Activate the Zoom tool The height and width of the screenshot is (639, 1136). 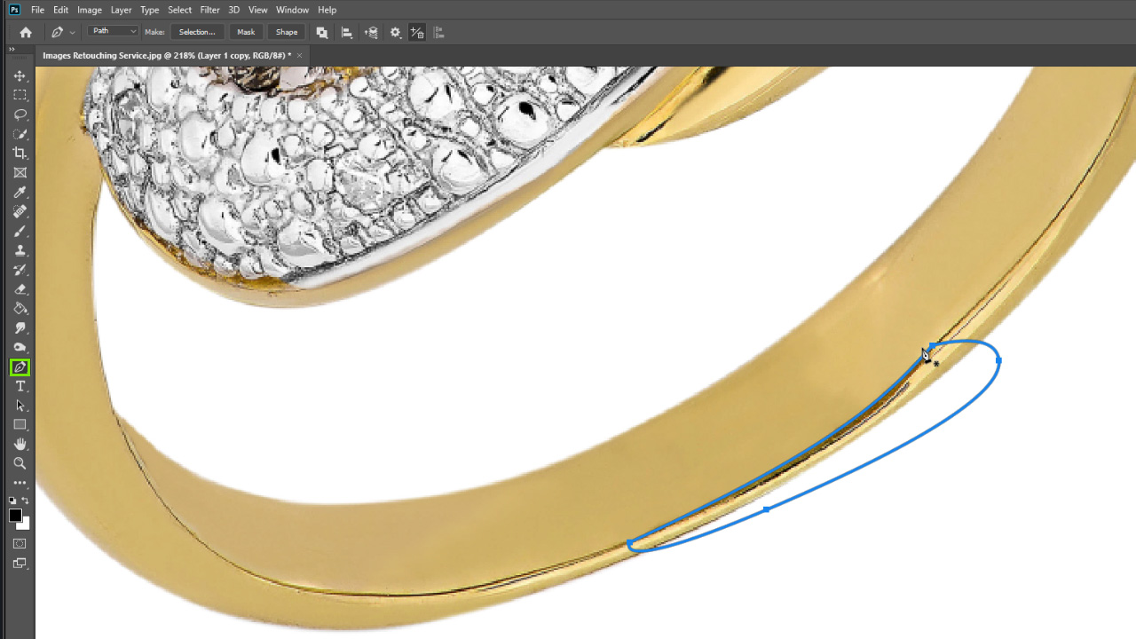pyautogui.click(x=20, y=462)
